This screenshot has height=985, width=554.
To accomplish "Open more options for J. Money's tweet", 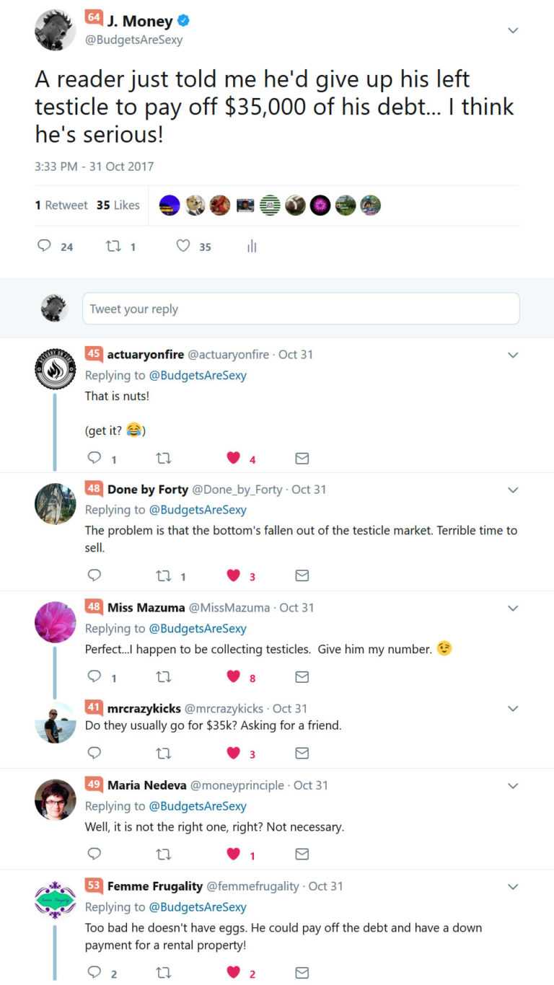I will [513, 30].
